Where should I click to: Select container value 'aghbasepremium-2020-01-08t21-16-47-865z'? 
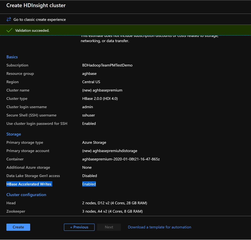[x=121, y=159]
